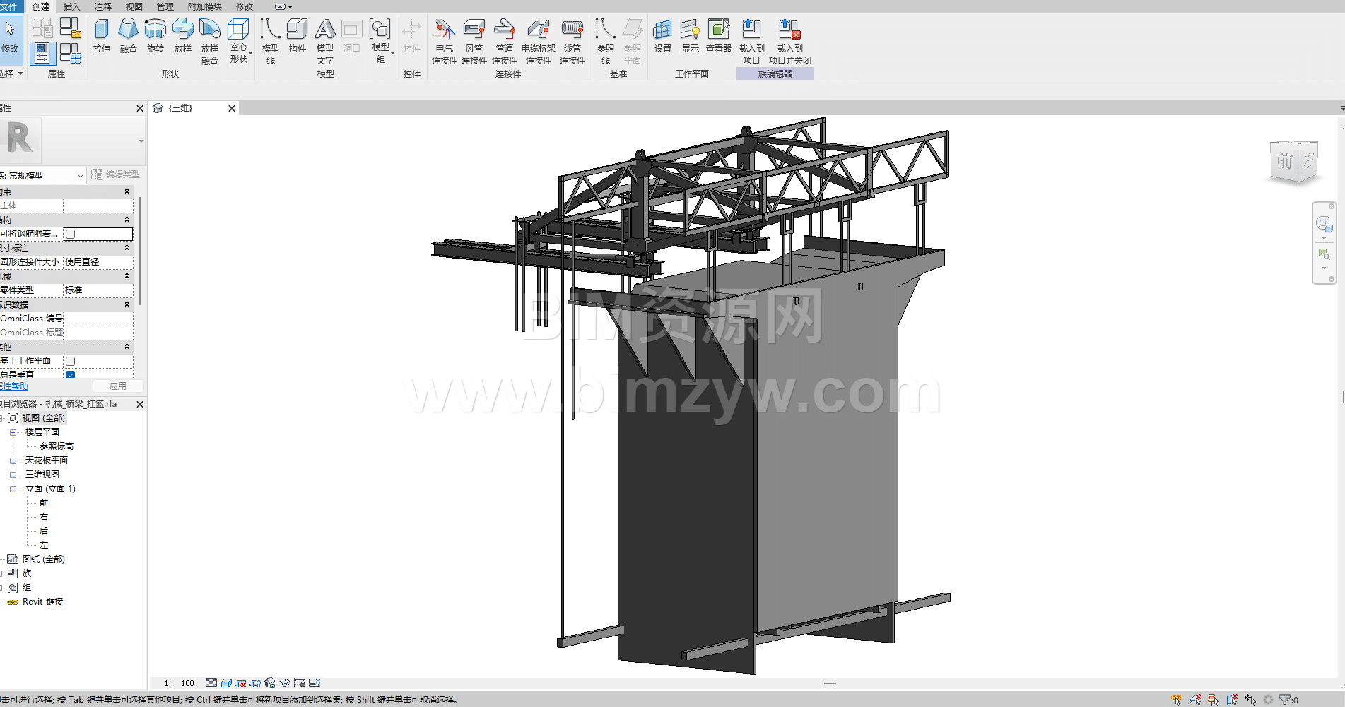The width and height of the screenshot is (1345, 707).
Task: Open the 属性帮助 help link
Action: 14,386
